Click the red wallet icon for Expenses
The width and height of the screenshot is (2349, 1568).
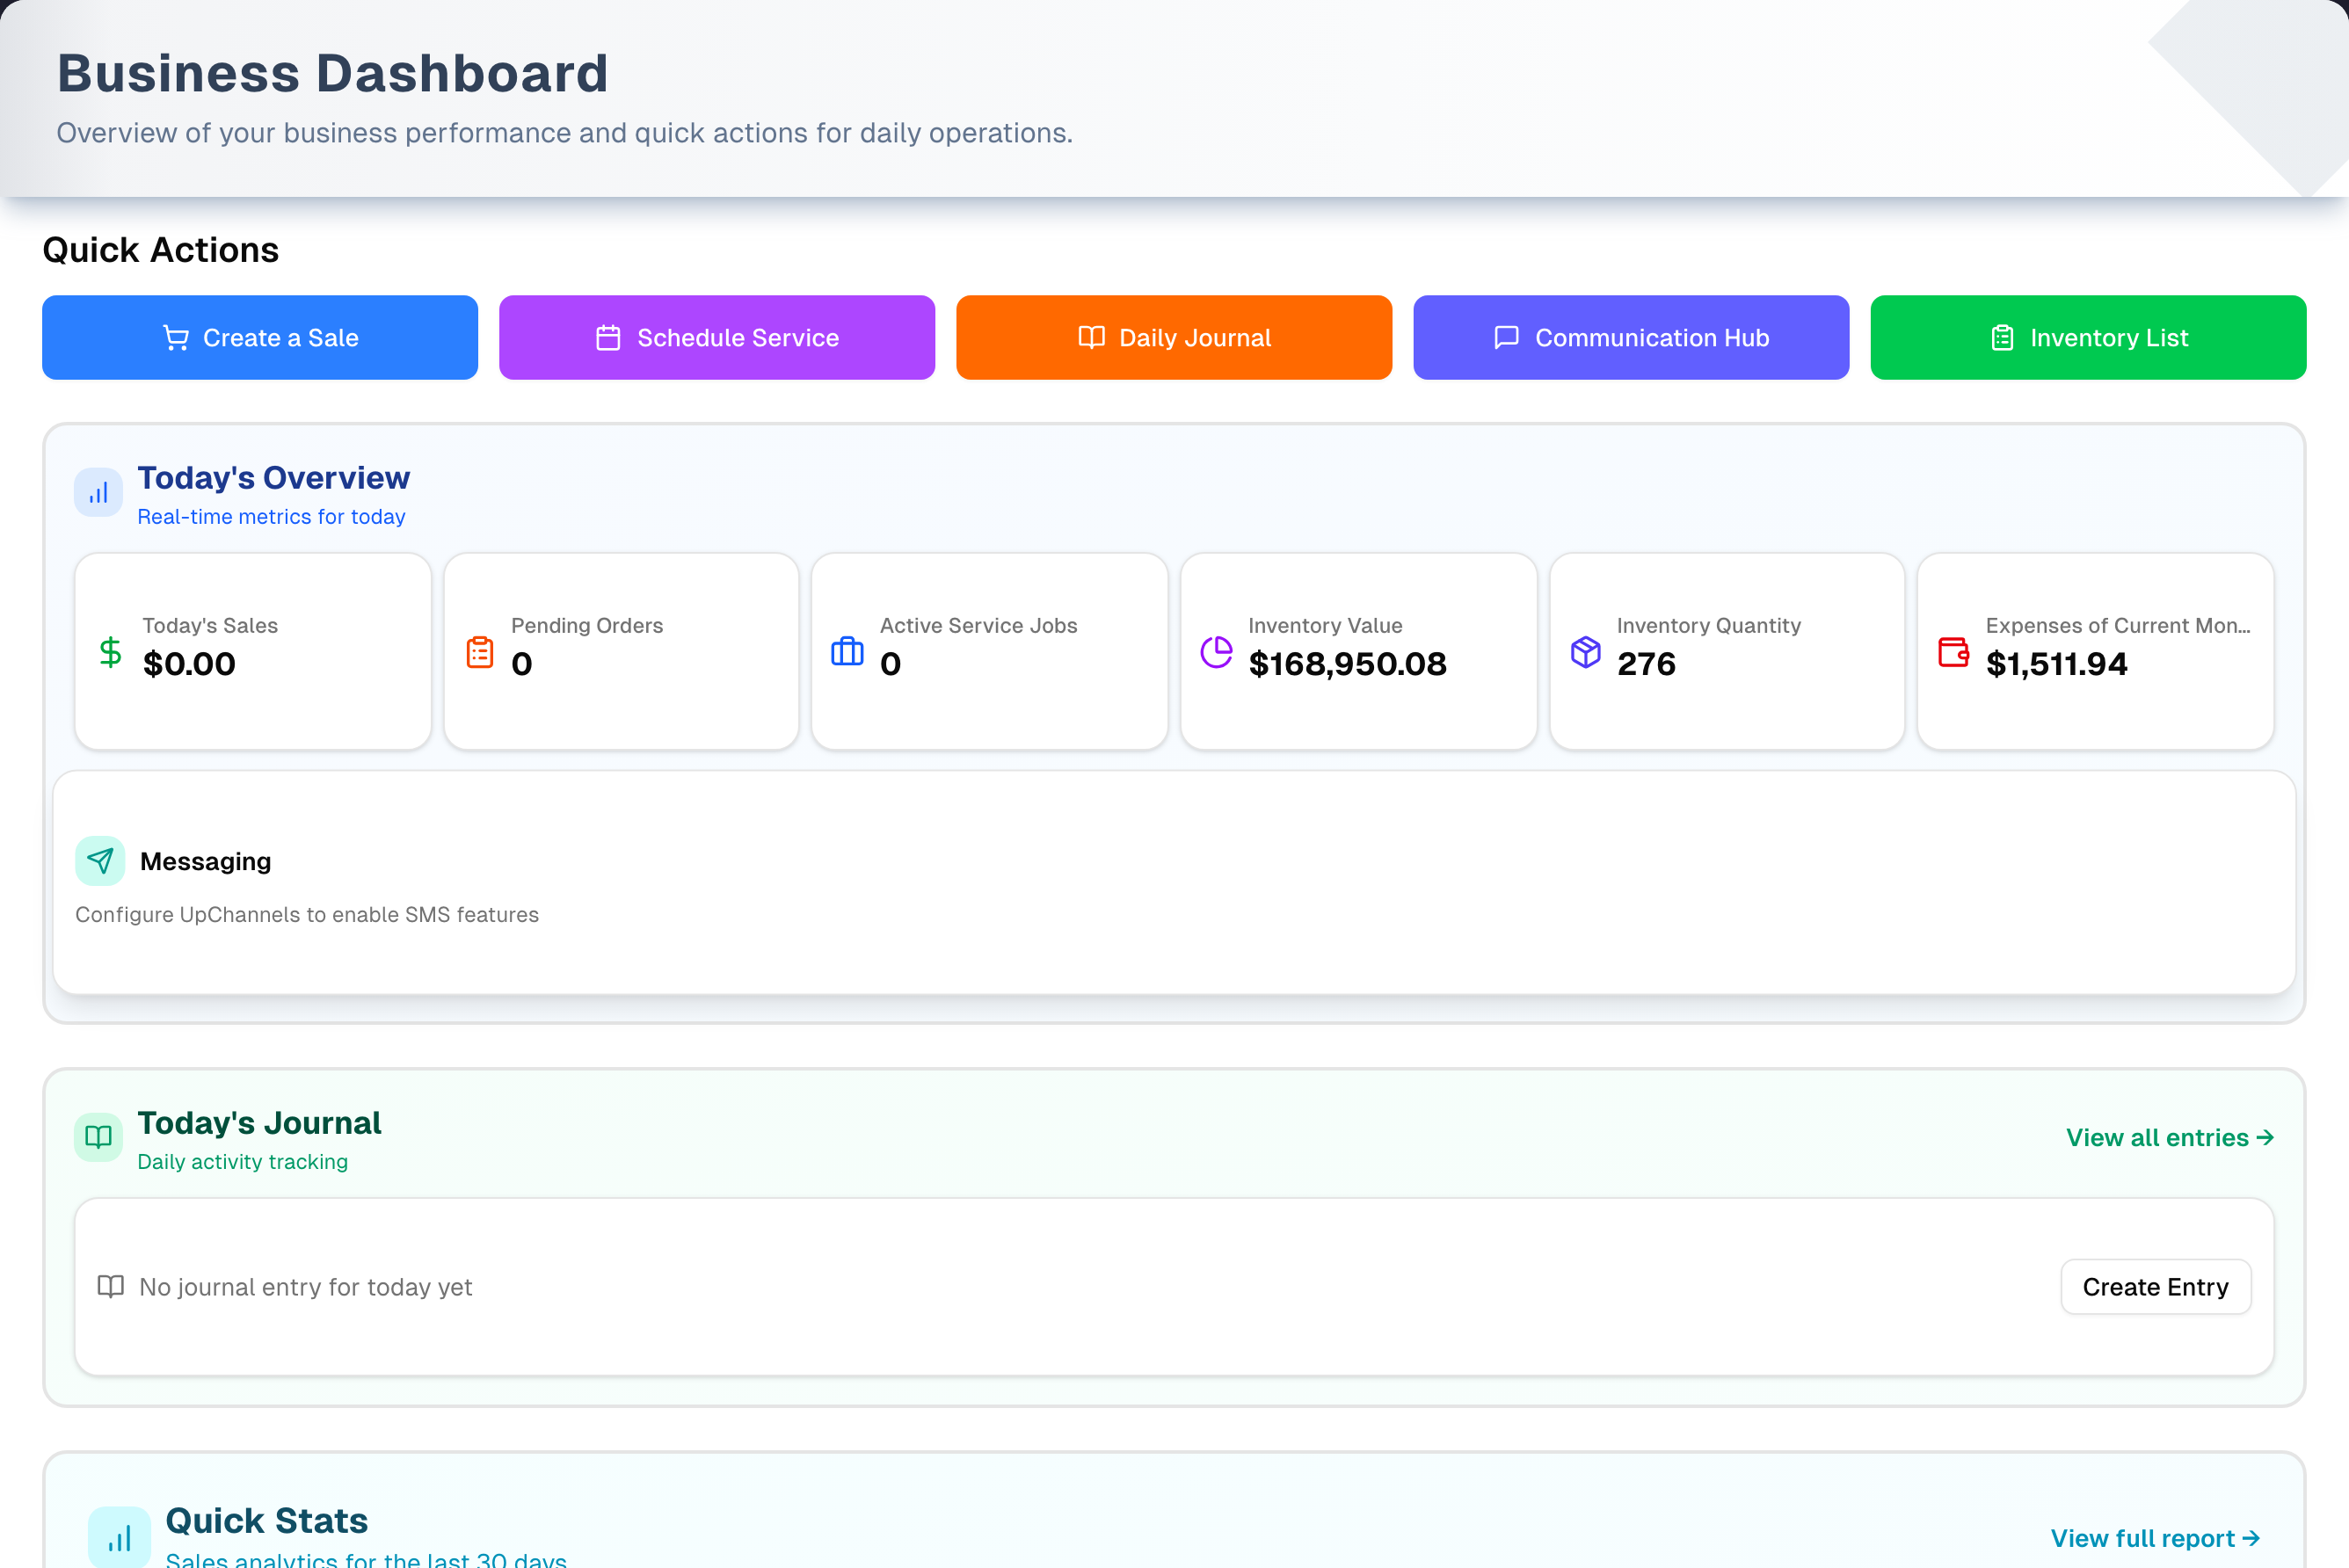point(1953,652)
